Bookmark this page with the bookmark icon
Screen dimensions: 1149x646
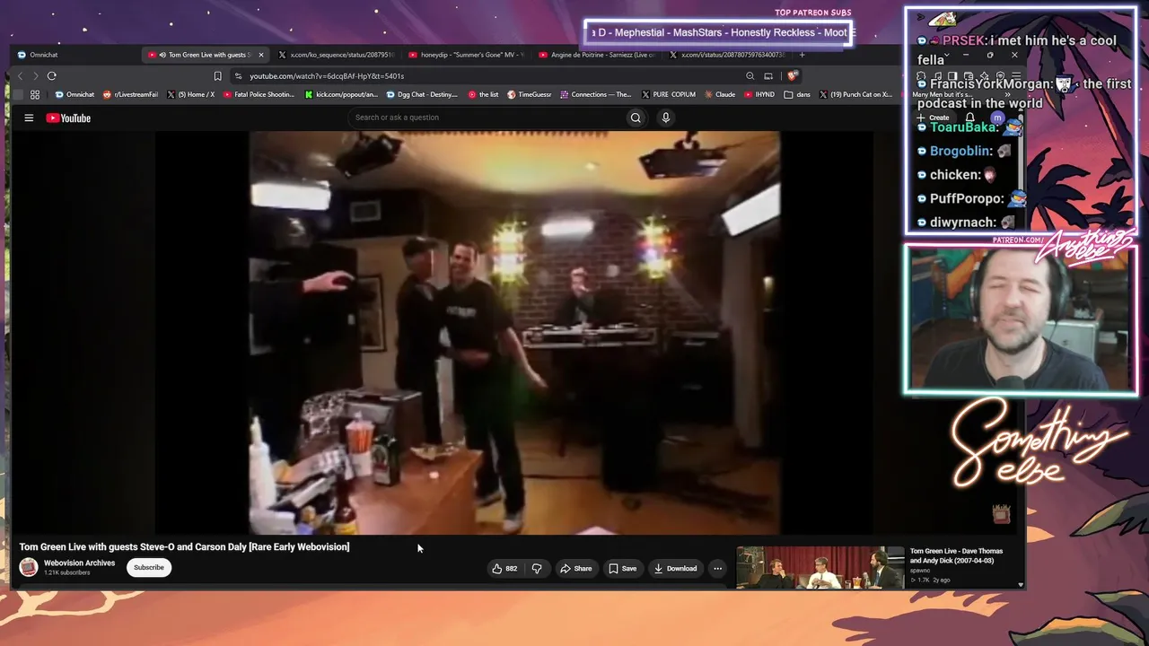click(217, 76)
